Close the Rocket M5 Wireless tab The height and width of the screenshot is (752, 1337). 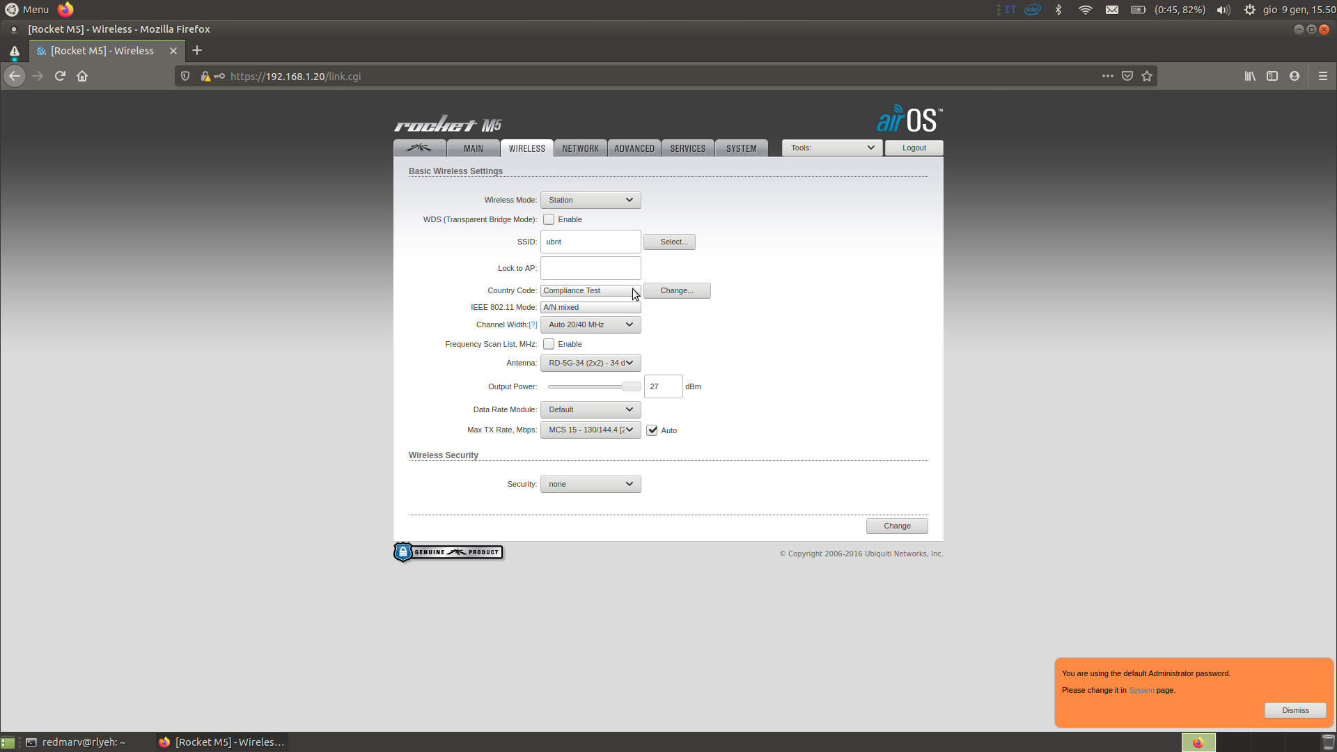pyautogui.click(x=173, y=51)
